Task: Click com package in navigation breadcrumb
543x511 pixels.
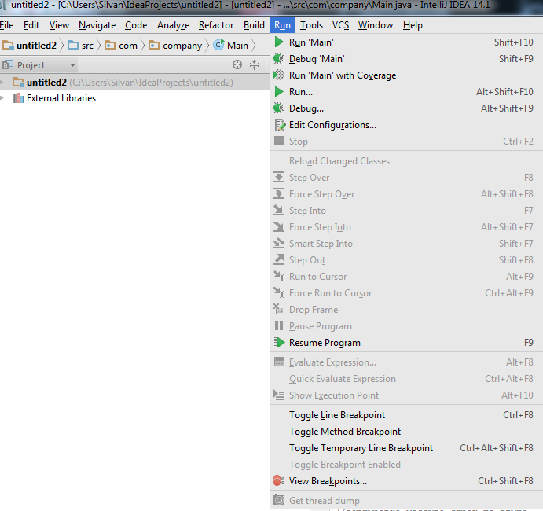Action: (x=121, y=46)
